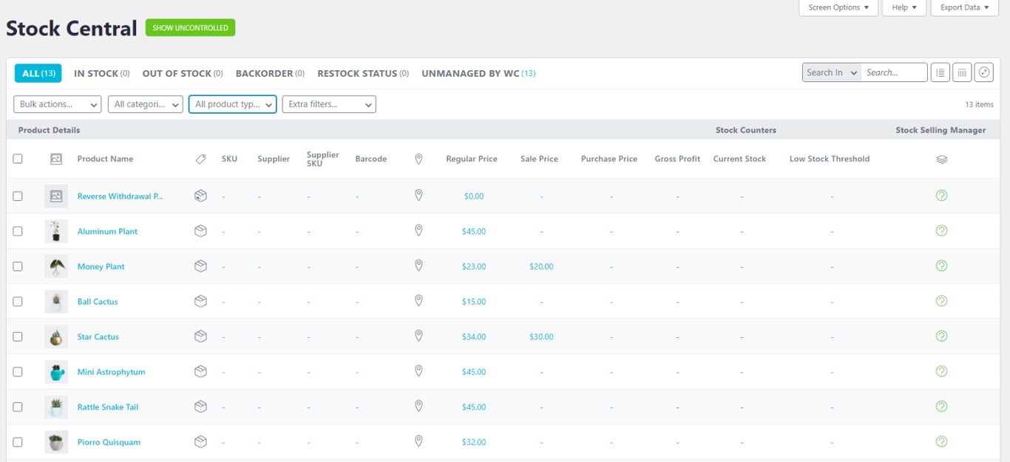Click the sticky columns header icon

click(x=961, y=72)
